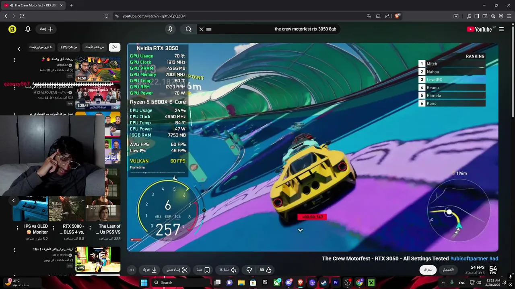Open Premiere Pro from the taskbar

point(336,283)
